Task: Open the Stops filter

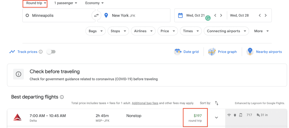Action: pyautogui.click(x=118, y=31)
